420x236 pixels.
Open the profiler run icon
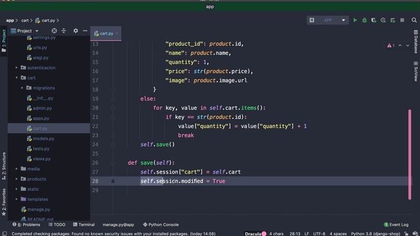coord(383,20)
